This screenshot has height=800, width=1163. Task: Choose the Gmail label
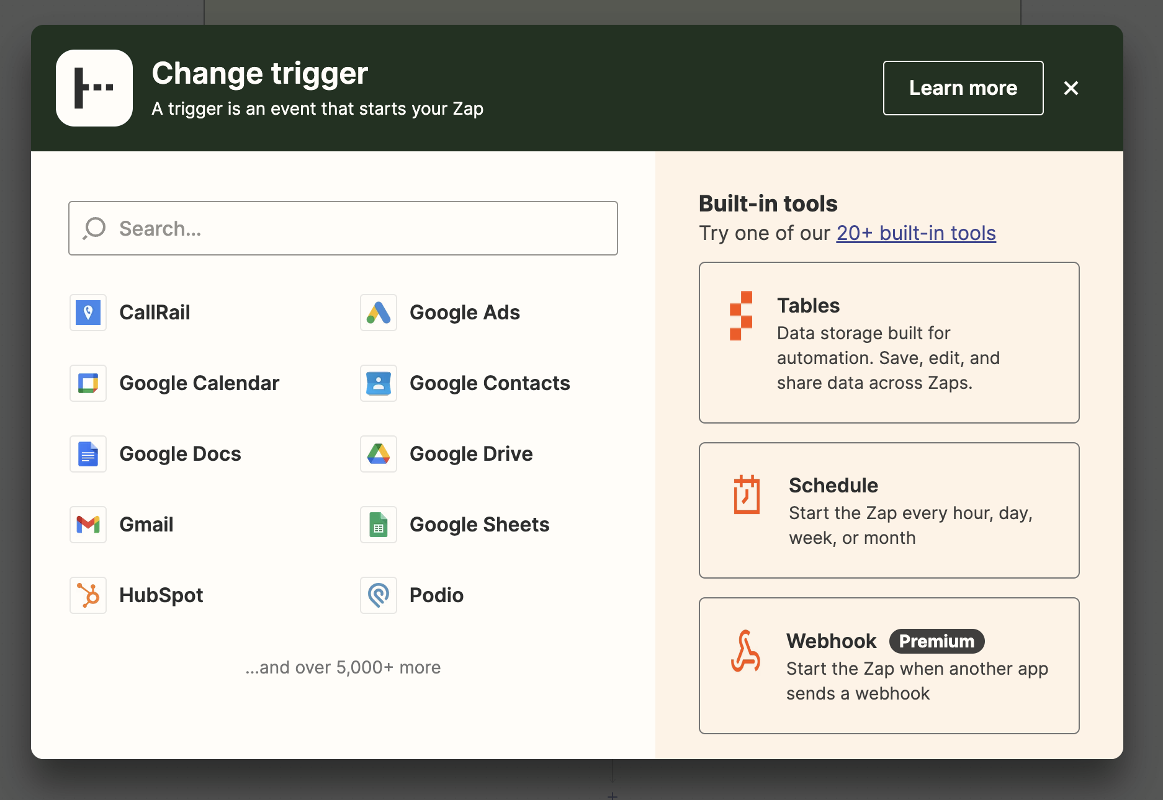point(146,525)
